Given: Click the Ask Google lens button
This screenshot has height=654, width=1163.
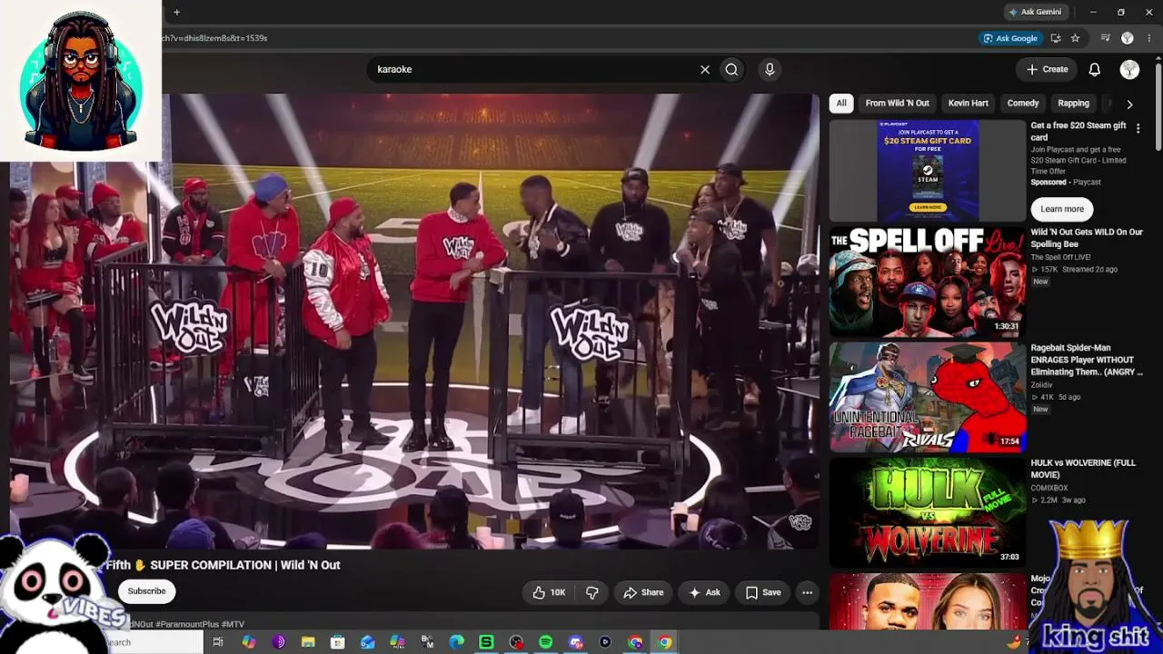Looking at the screenshot, I should pyautogui.click(x=1009, y=38).
